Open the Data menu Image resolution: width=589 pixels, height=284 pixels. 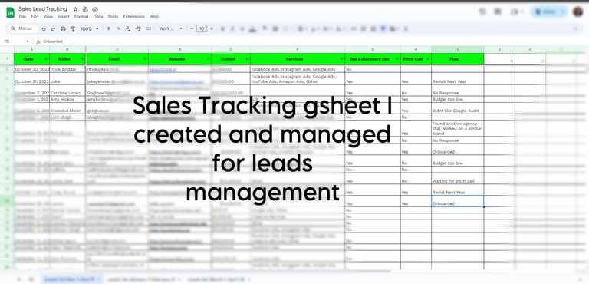pos(98,17)
